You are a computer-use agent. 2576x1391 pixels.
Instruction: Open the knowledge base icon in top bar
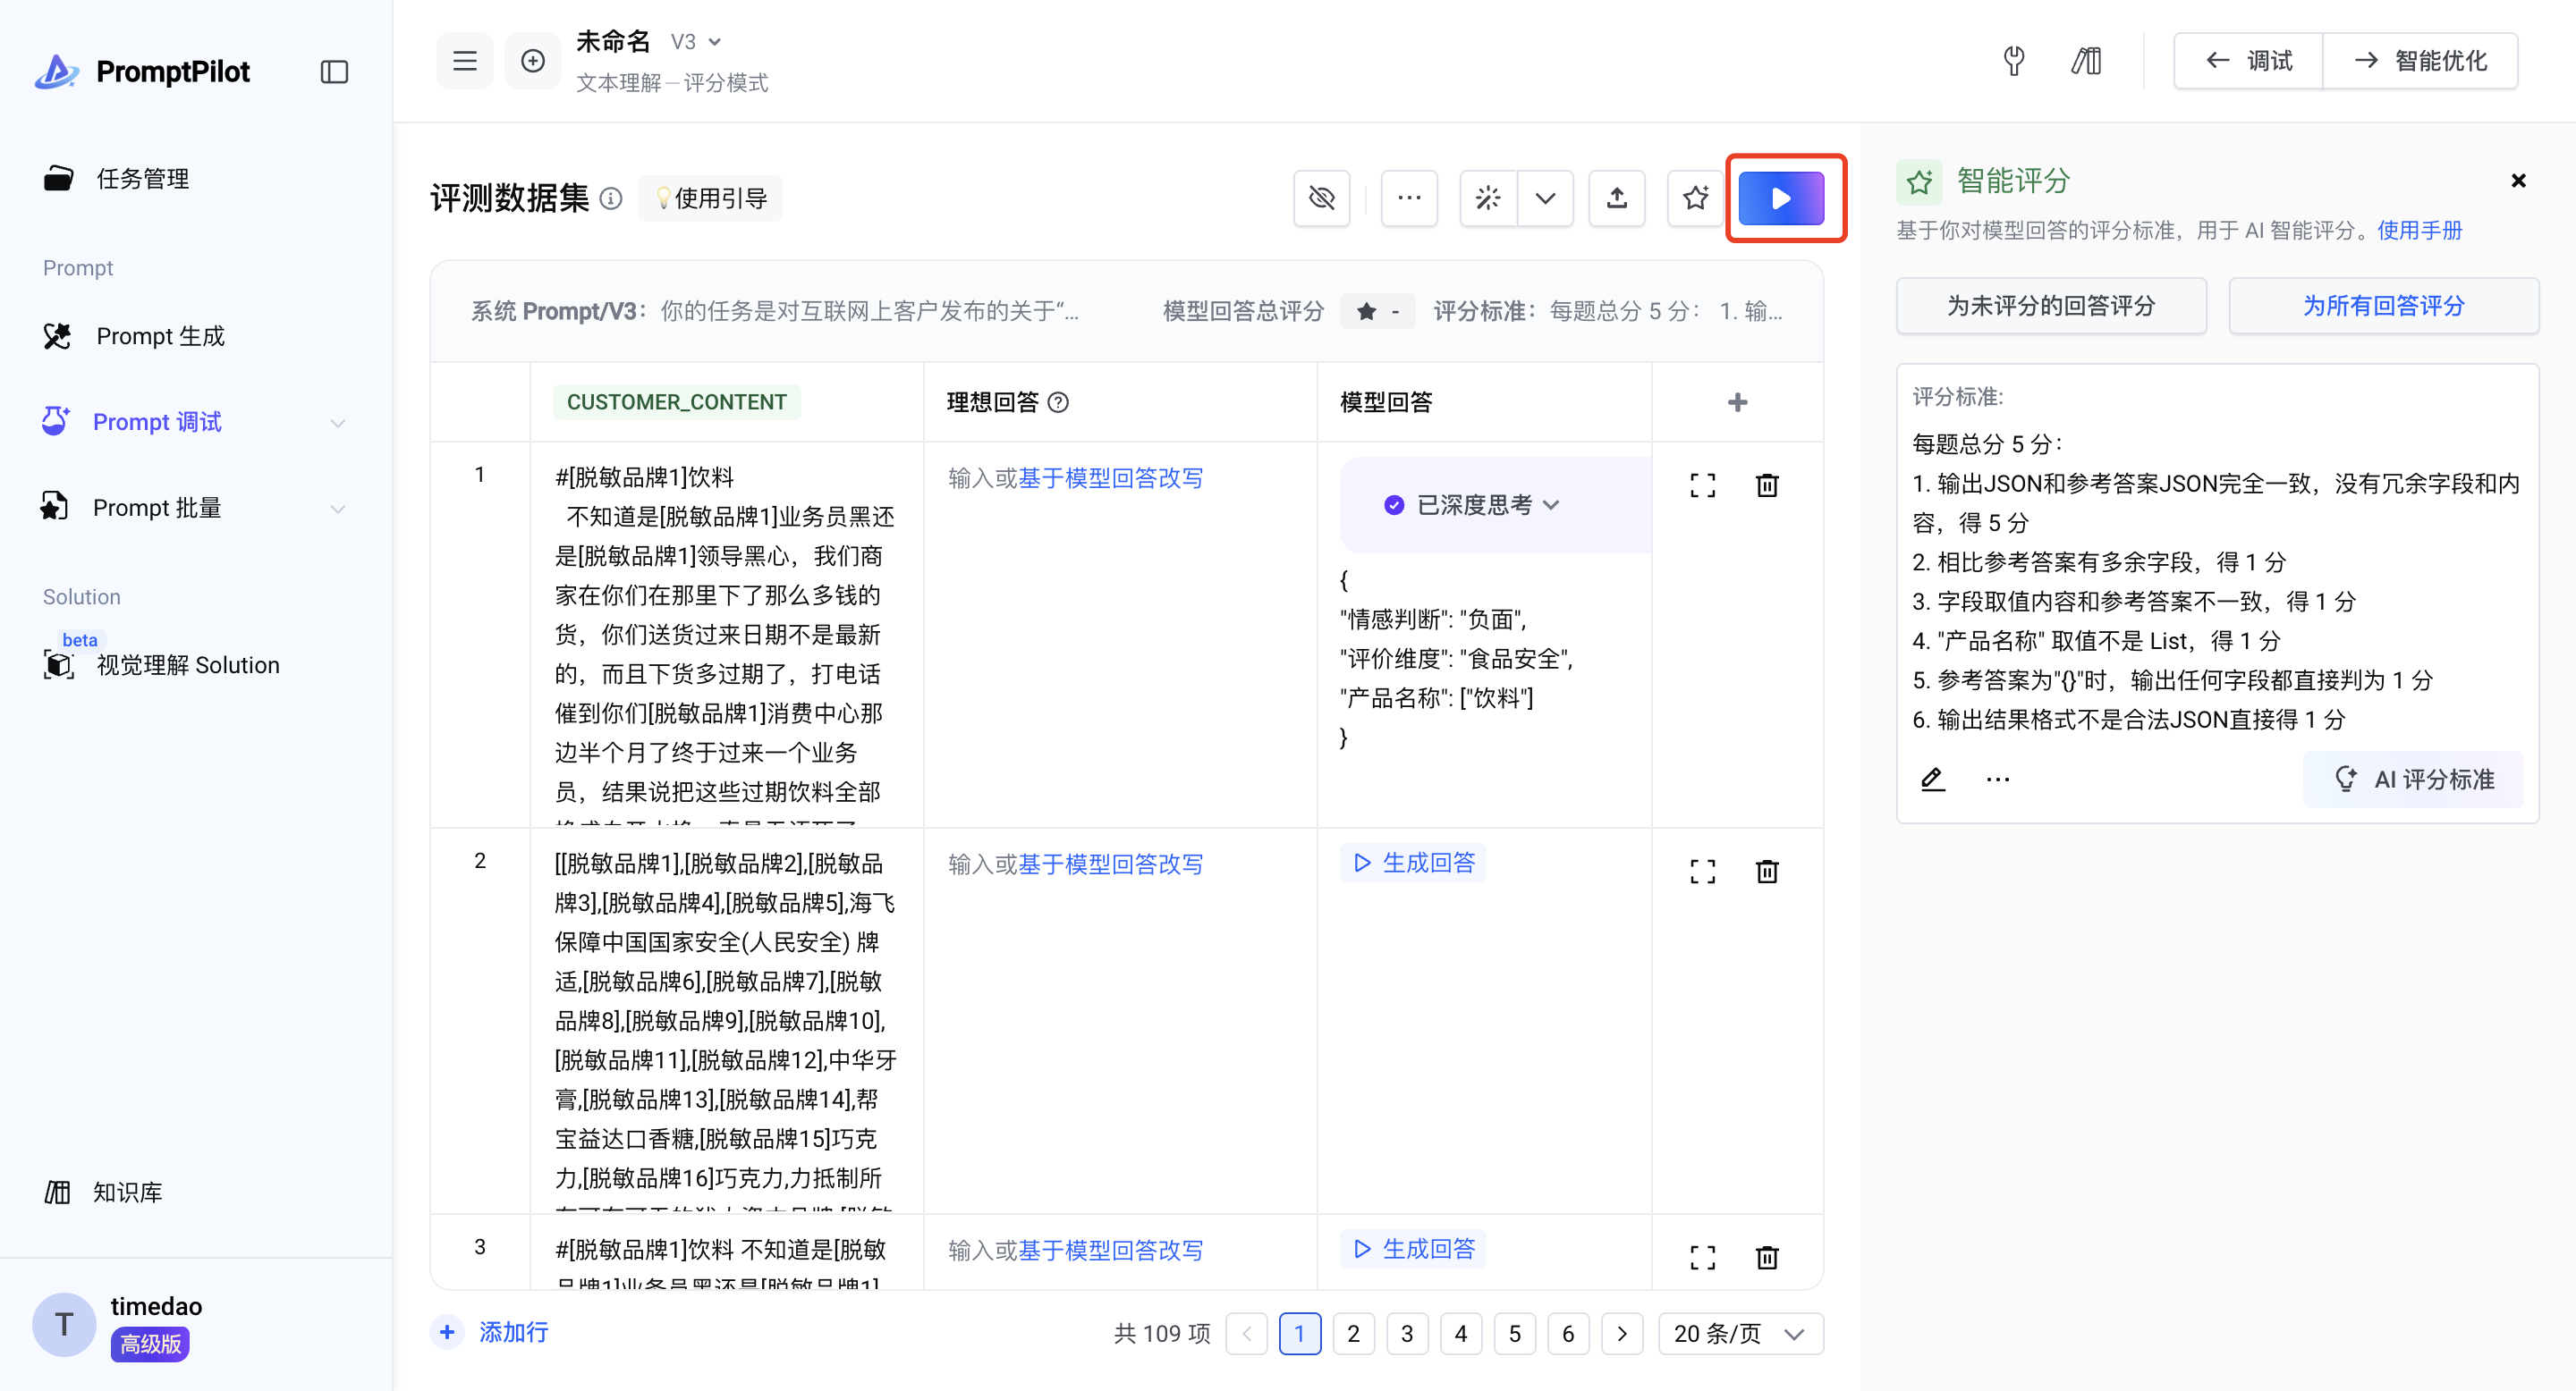point(2086,61)
